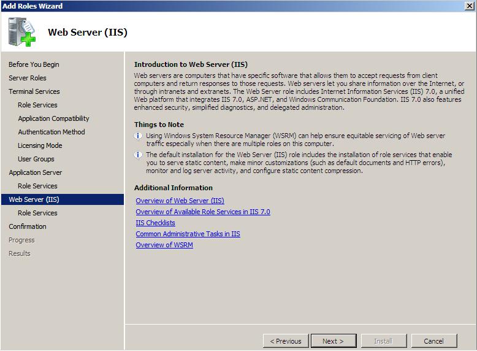Screen dimensions: 477x351
Task: Click the info icon beside the WSRM note
Action: (138, 136)
